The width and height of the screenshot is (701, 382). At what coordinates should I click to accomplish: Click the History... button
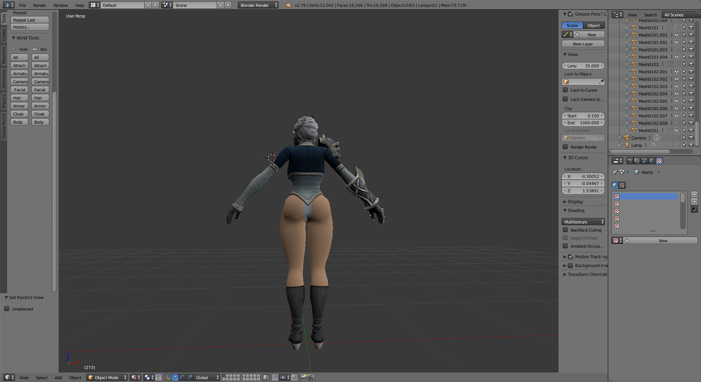click(30, 27)
